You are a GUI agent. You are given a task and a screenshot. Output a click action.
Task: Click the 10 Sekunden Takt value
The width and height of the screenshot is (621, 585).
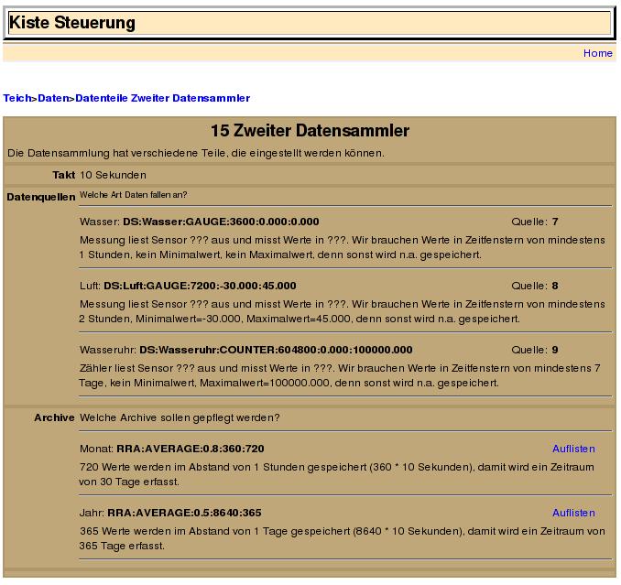tap(113, 175)
